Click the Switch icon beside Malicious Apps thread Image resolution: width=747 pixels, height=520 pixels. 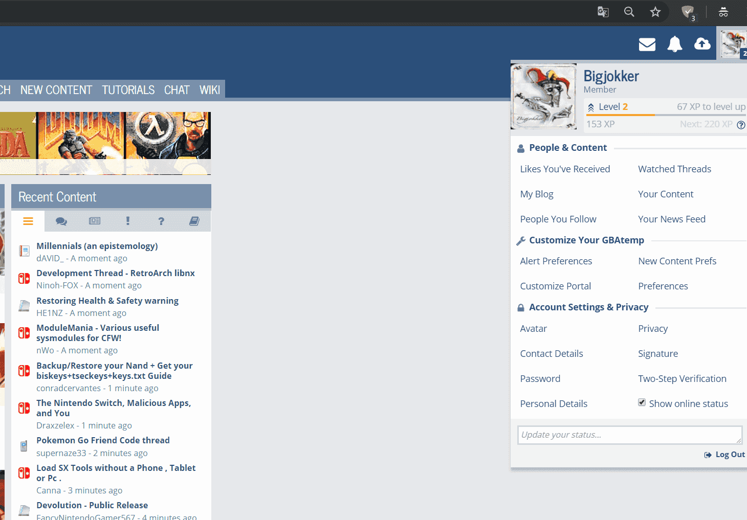[24, 408]
